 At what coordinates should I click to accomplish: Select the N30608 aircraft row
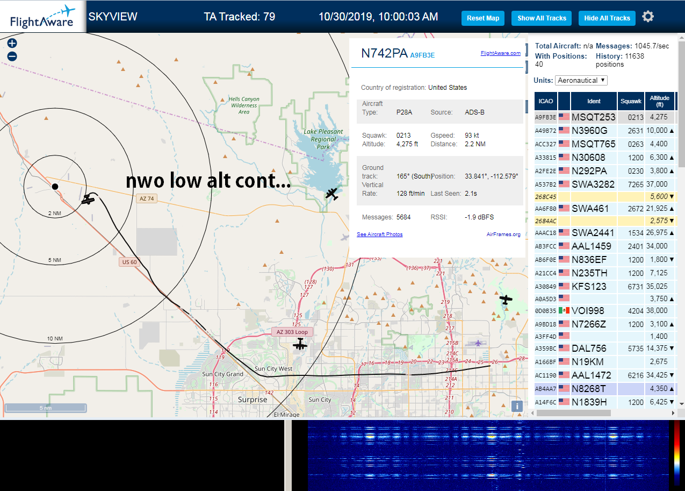coord(605,158)
